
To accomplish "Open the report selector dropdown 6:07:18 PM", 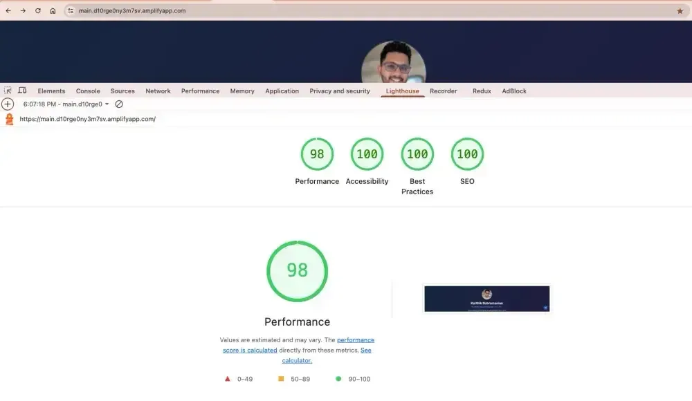I will click(x=66, y=104).
